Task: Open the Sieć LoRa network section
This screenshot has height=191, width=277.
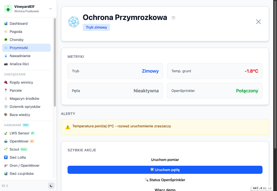Action: click(17, 157)
